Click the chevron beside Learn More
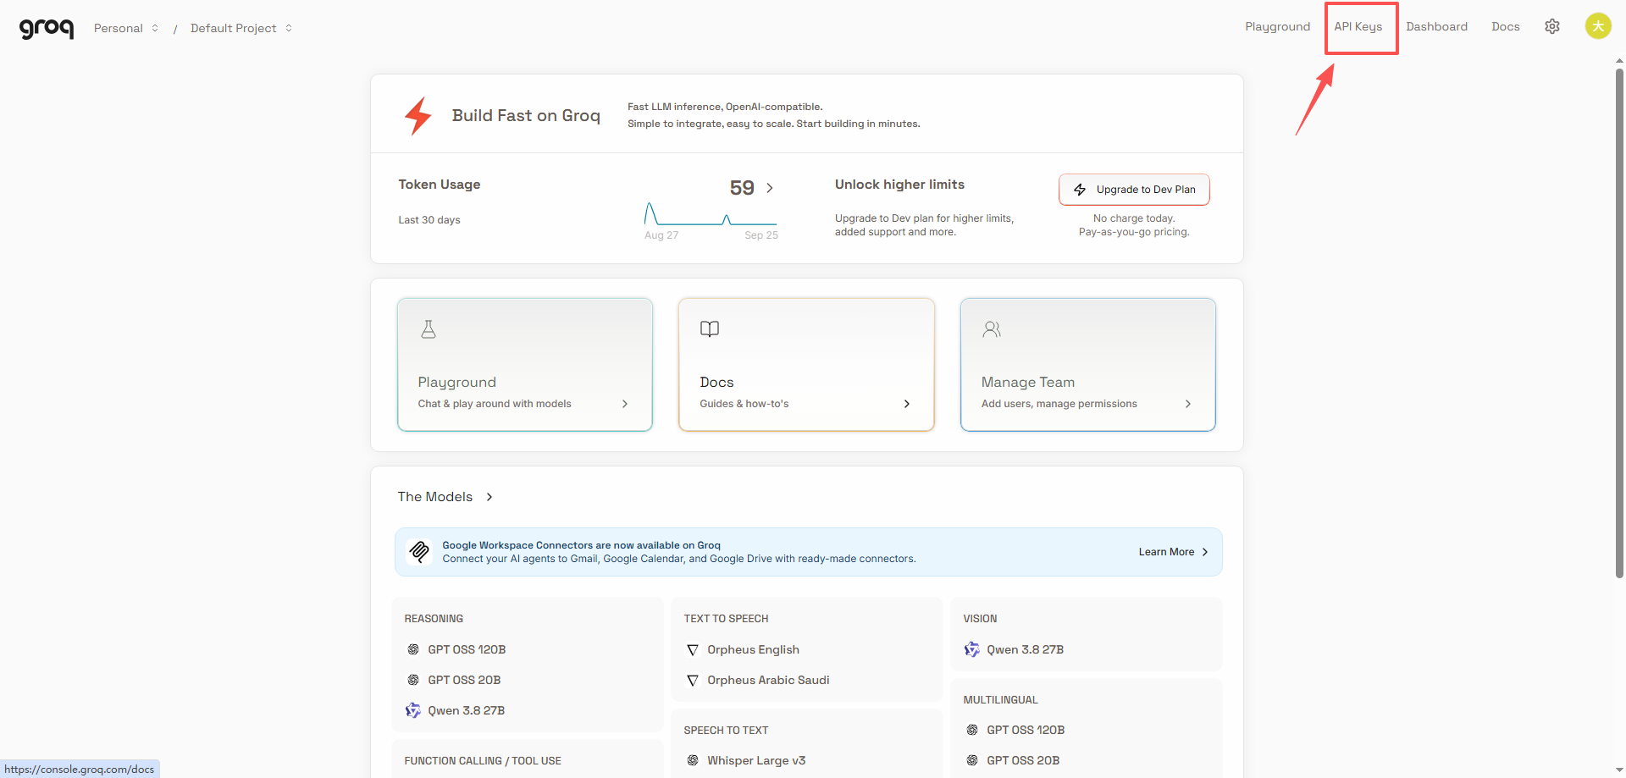 click(x=1205, y=552)
